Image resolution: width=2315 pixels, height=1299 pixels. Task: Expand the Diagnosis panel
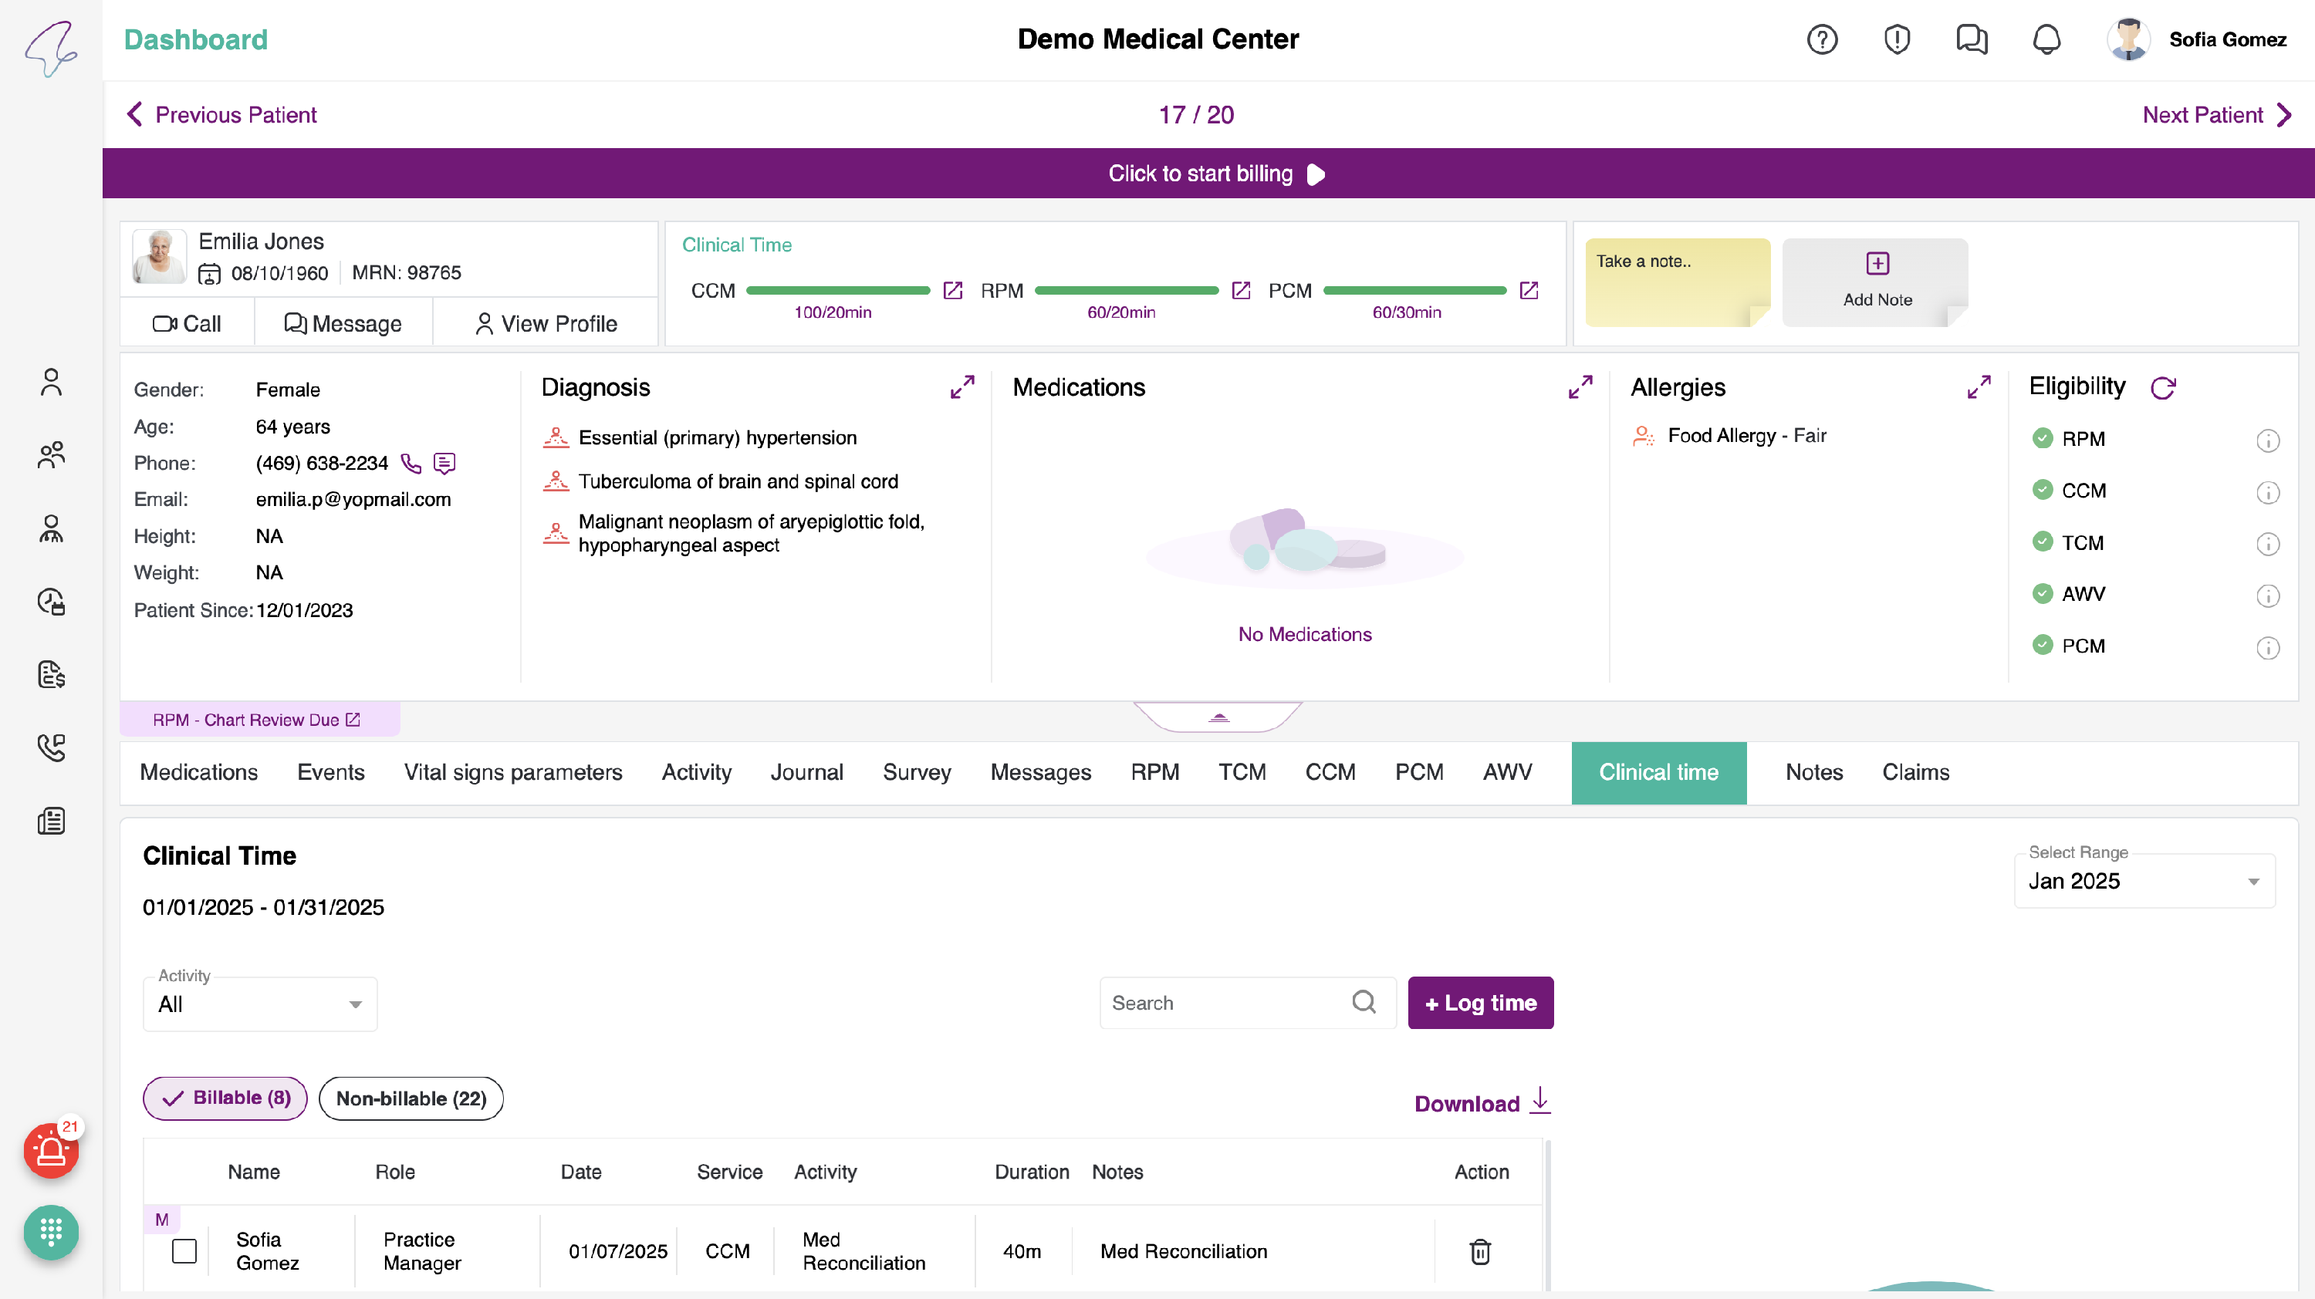click(961, 387)
